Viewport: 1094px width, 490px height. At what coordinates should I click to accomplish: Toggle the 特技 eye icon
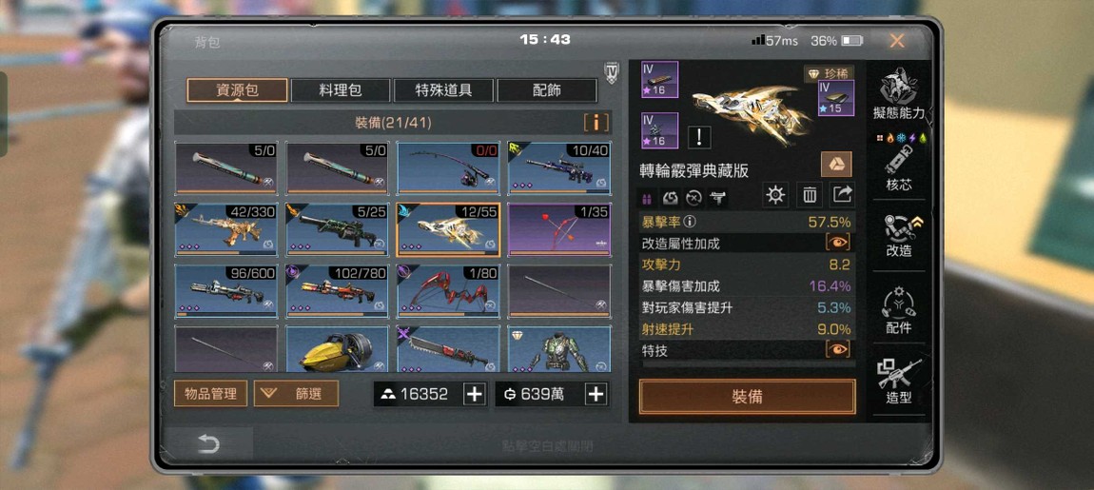point(838,350)
